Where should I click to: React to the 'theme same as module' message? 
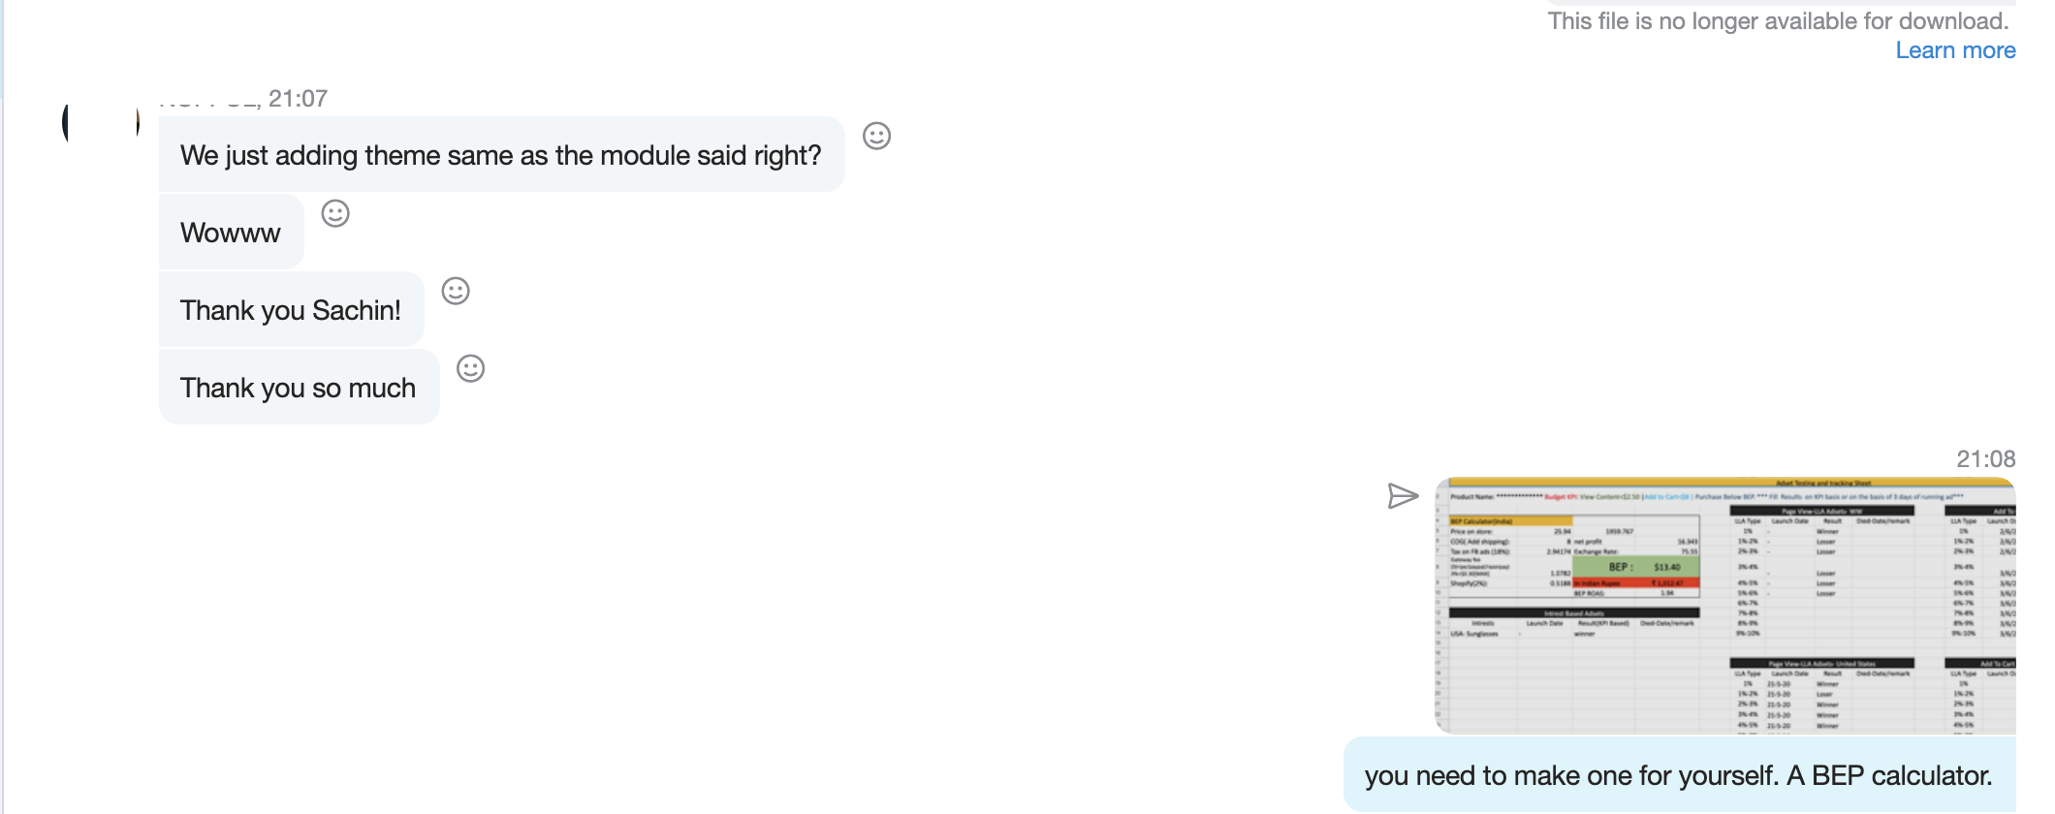tap(876, 136)
